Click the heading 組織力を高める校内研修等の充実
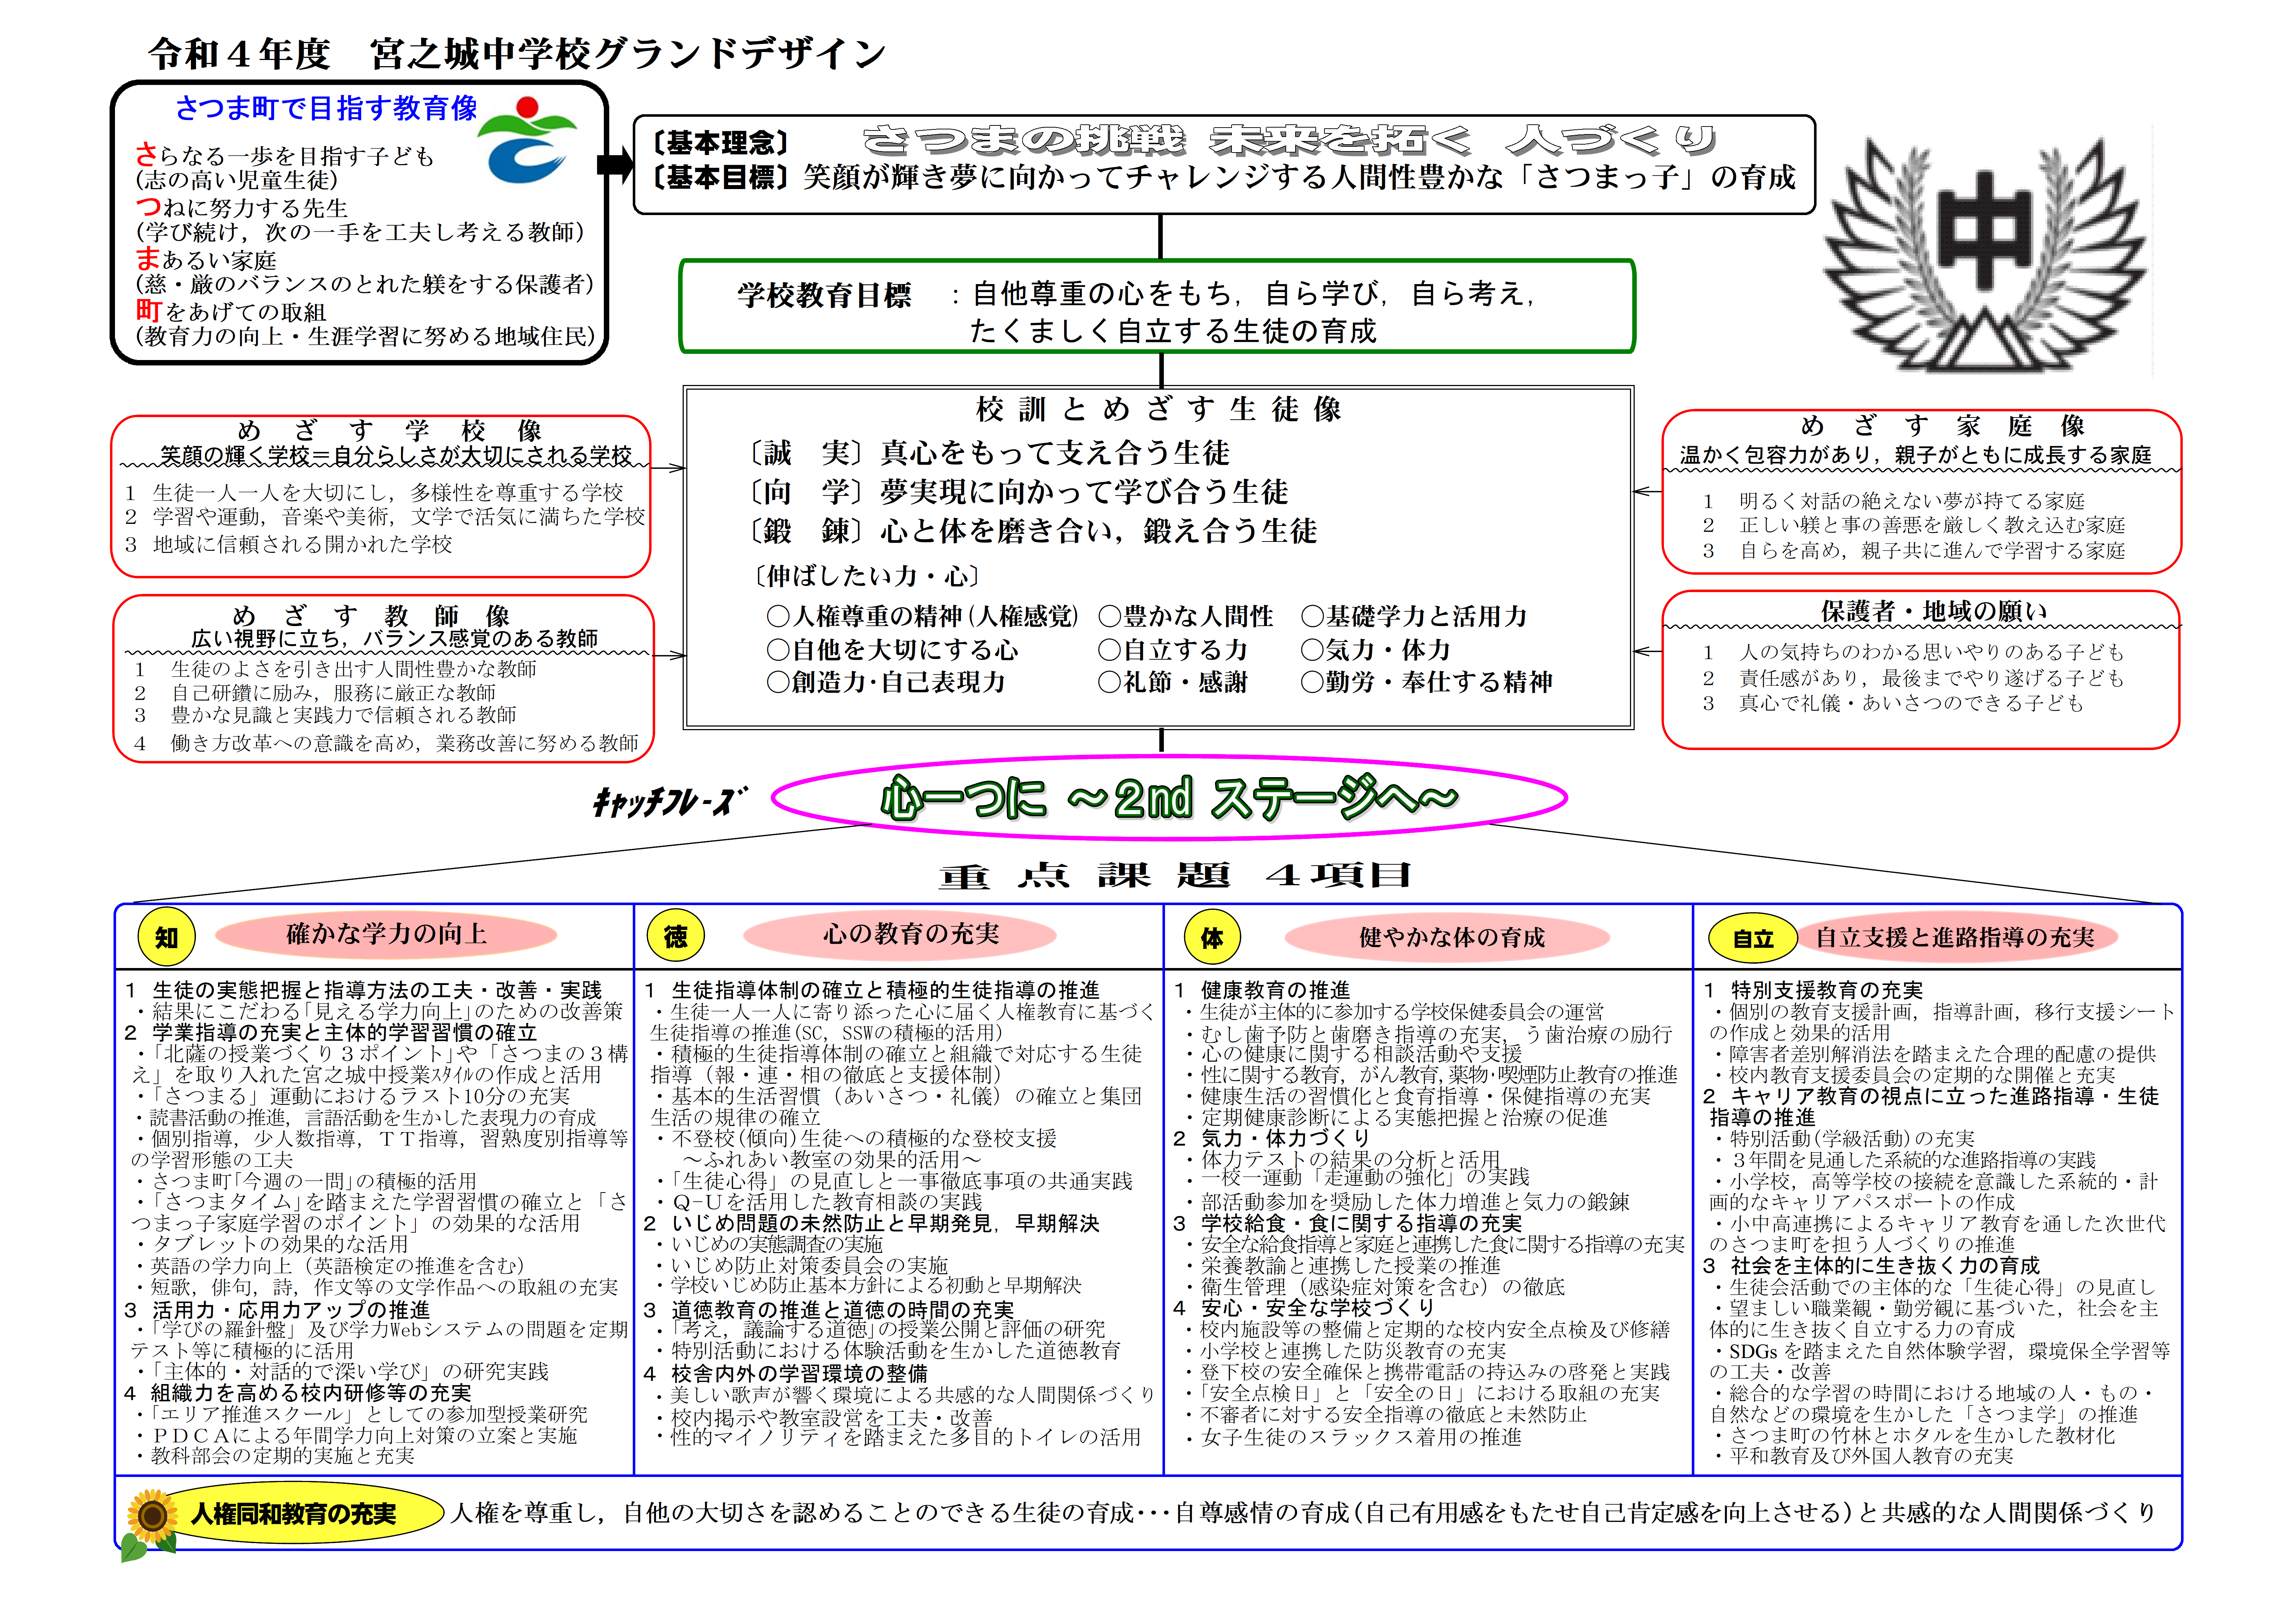This screenshot has height=1623, width=2296. coord(298,1393)
